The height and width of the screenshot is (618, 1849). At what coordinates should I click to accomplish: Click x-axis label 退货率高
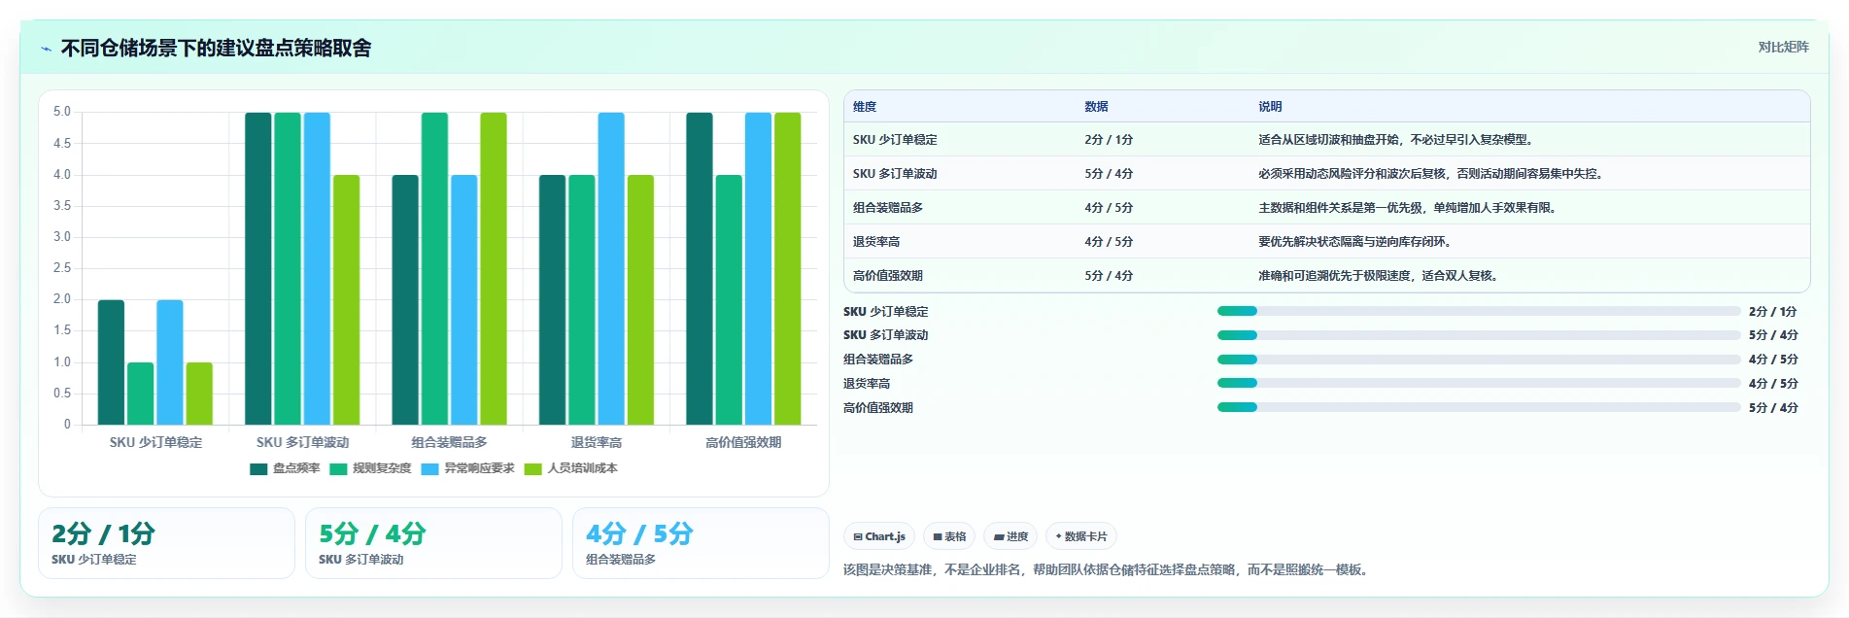tap(597, 442)
